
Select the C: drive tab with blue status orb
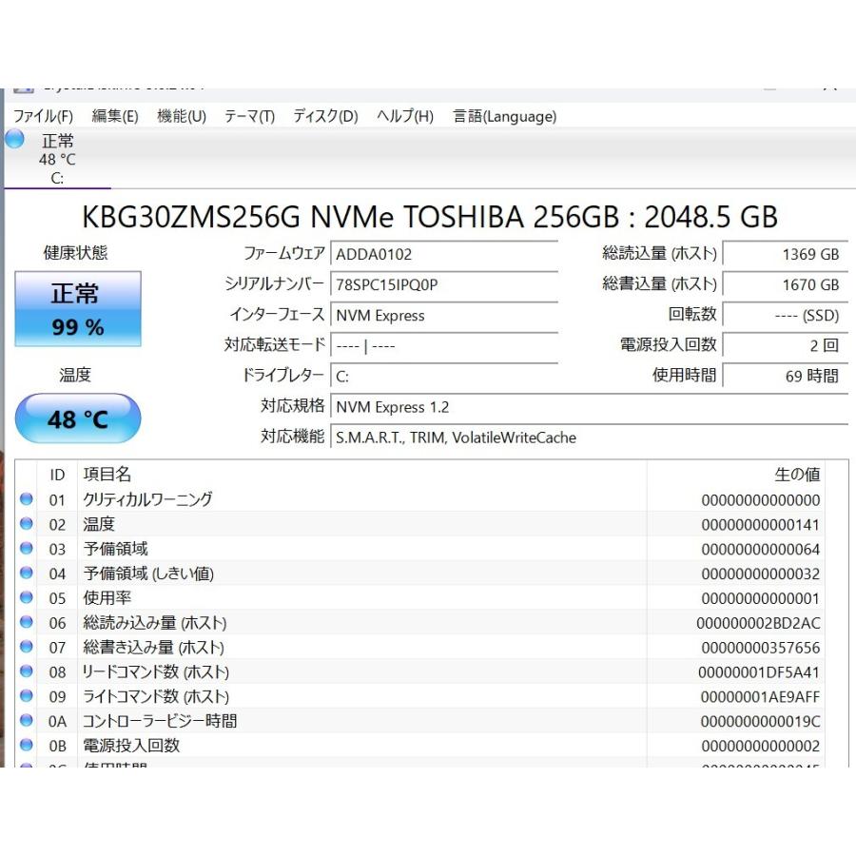click(x=57, y=159)
